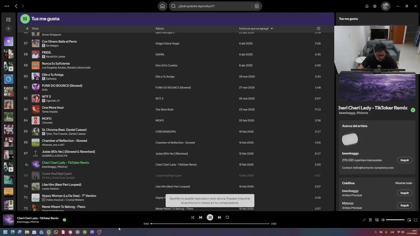420x236 pixels.
Task: Select FUNK DO BOUNCE (Slowed) track title
Action: (62, 86)
